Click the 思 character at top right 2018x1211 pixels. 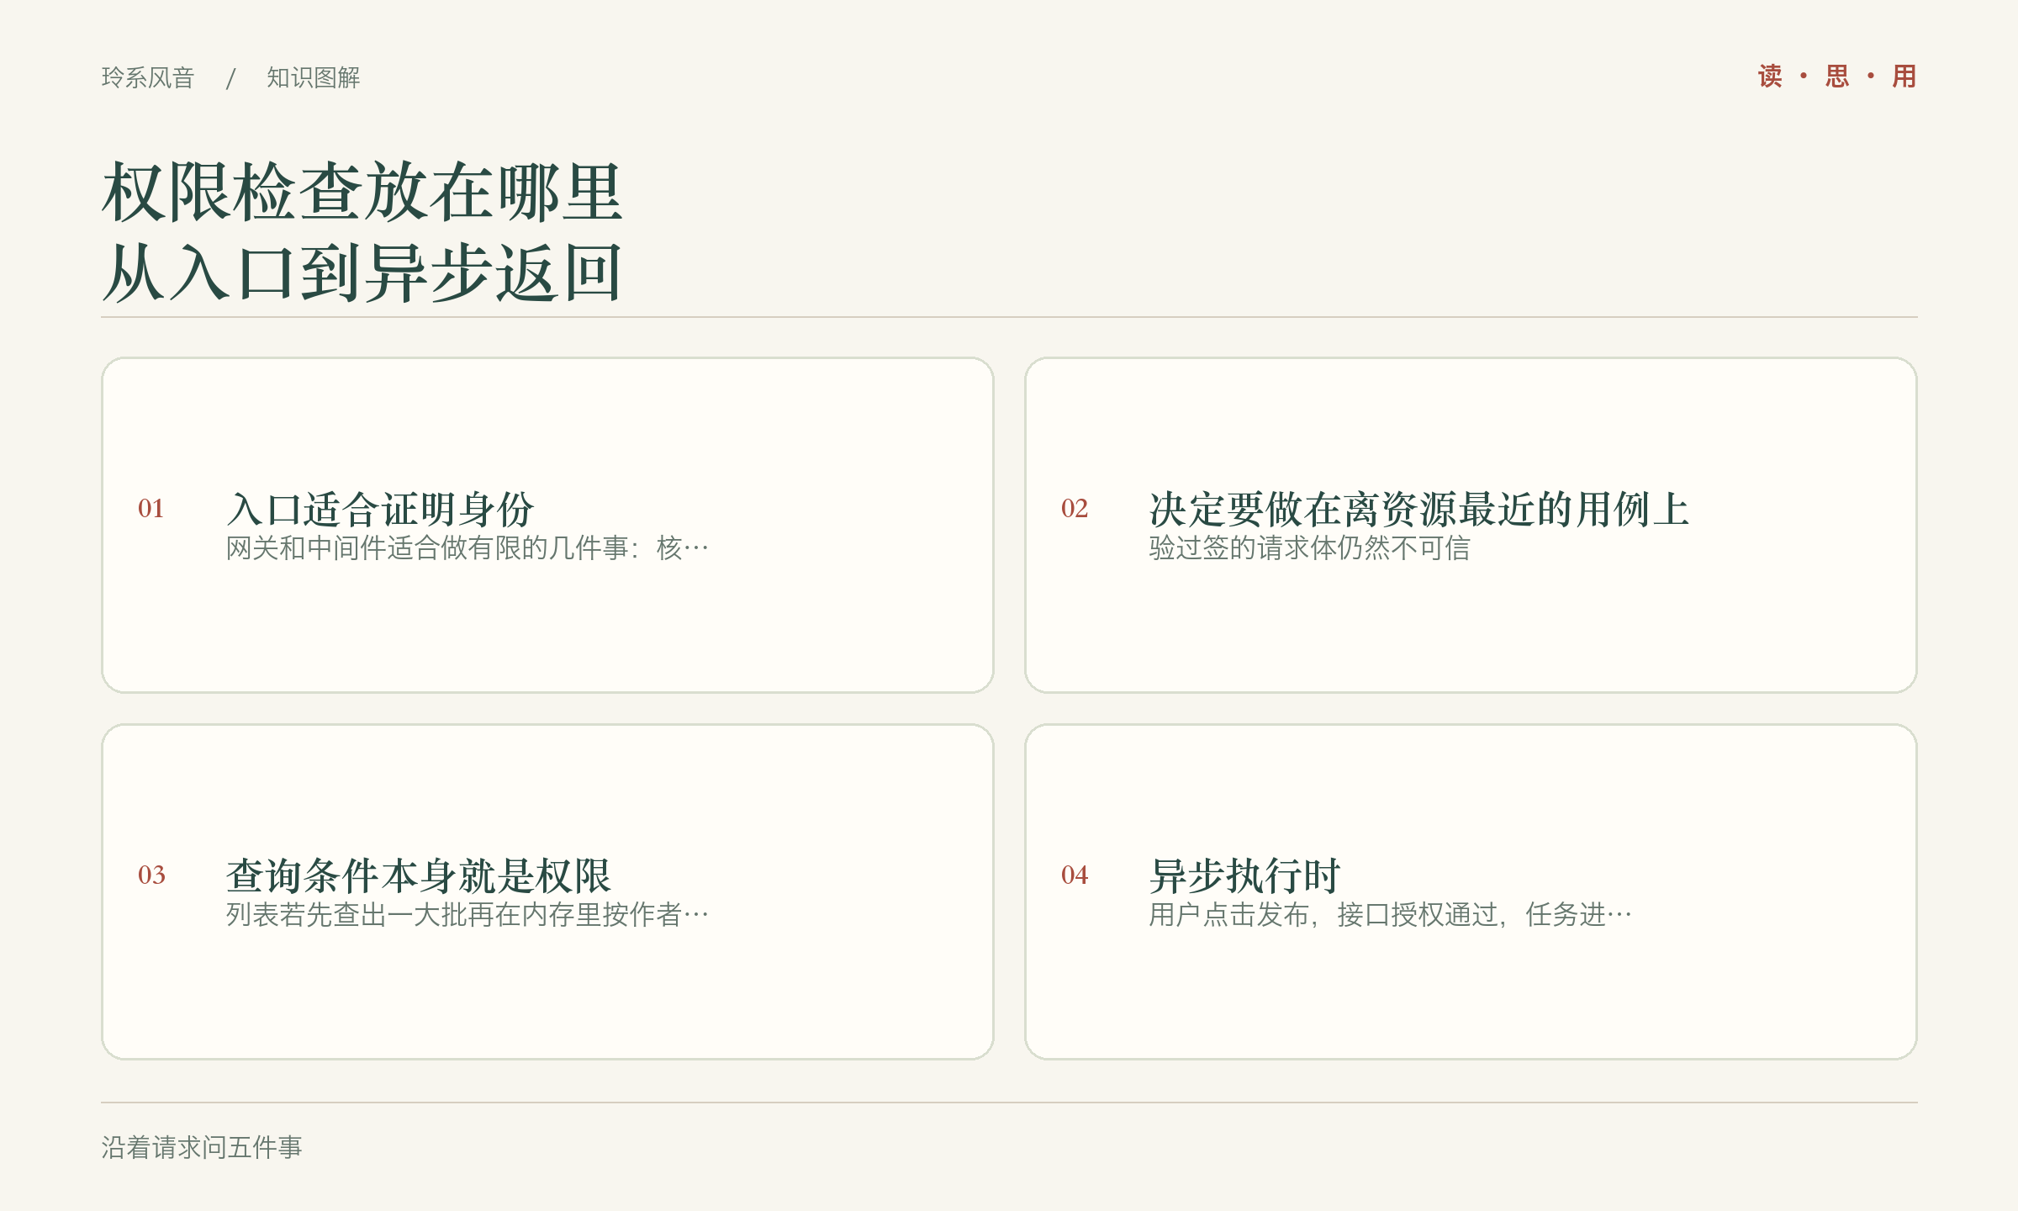pyautogui.click(x=1837, y=77)
